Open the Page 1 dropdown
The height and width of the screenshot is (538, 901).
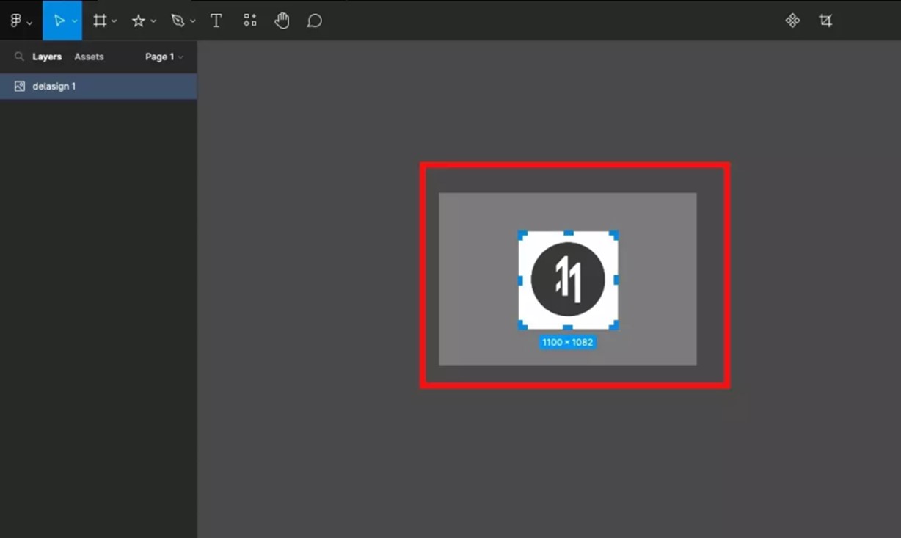(164, 57)
